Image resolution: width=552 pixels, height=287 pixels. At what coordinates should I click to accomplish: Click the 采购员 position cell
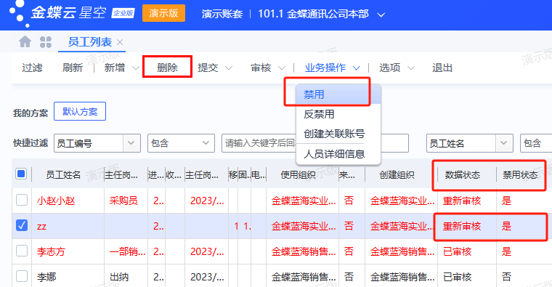pyautogui.click(x=123, y=201)
